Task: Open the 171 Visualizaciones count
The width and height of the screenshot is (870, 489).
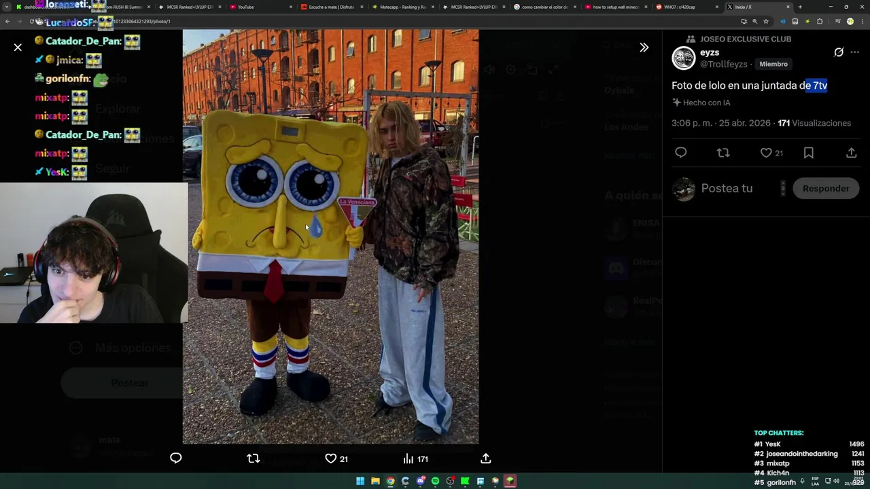Action: (x=814, y=123)
